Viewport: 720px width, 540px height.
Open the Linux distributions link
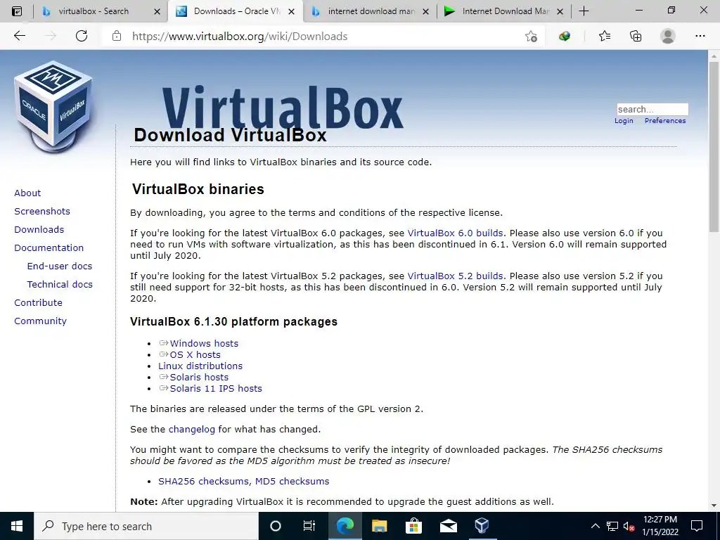pos(200,366)
